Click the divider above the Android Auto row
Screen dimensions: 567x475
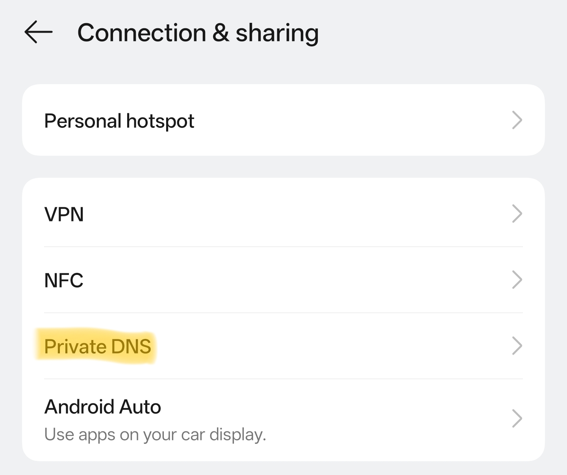(x=283, y=379)
